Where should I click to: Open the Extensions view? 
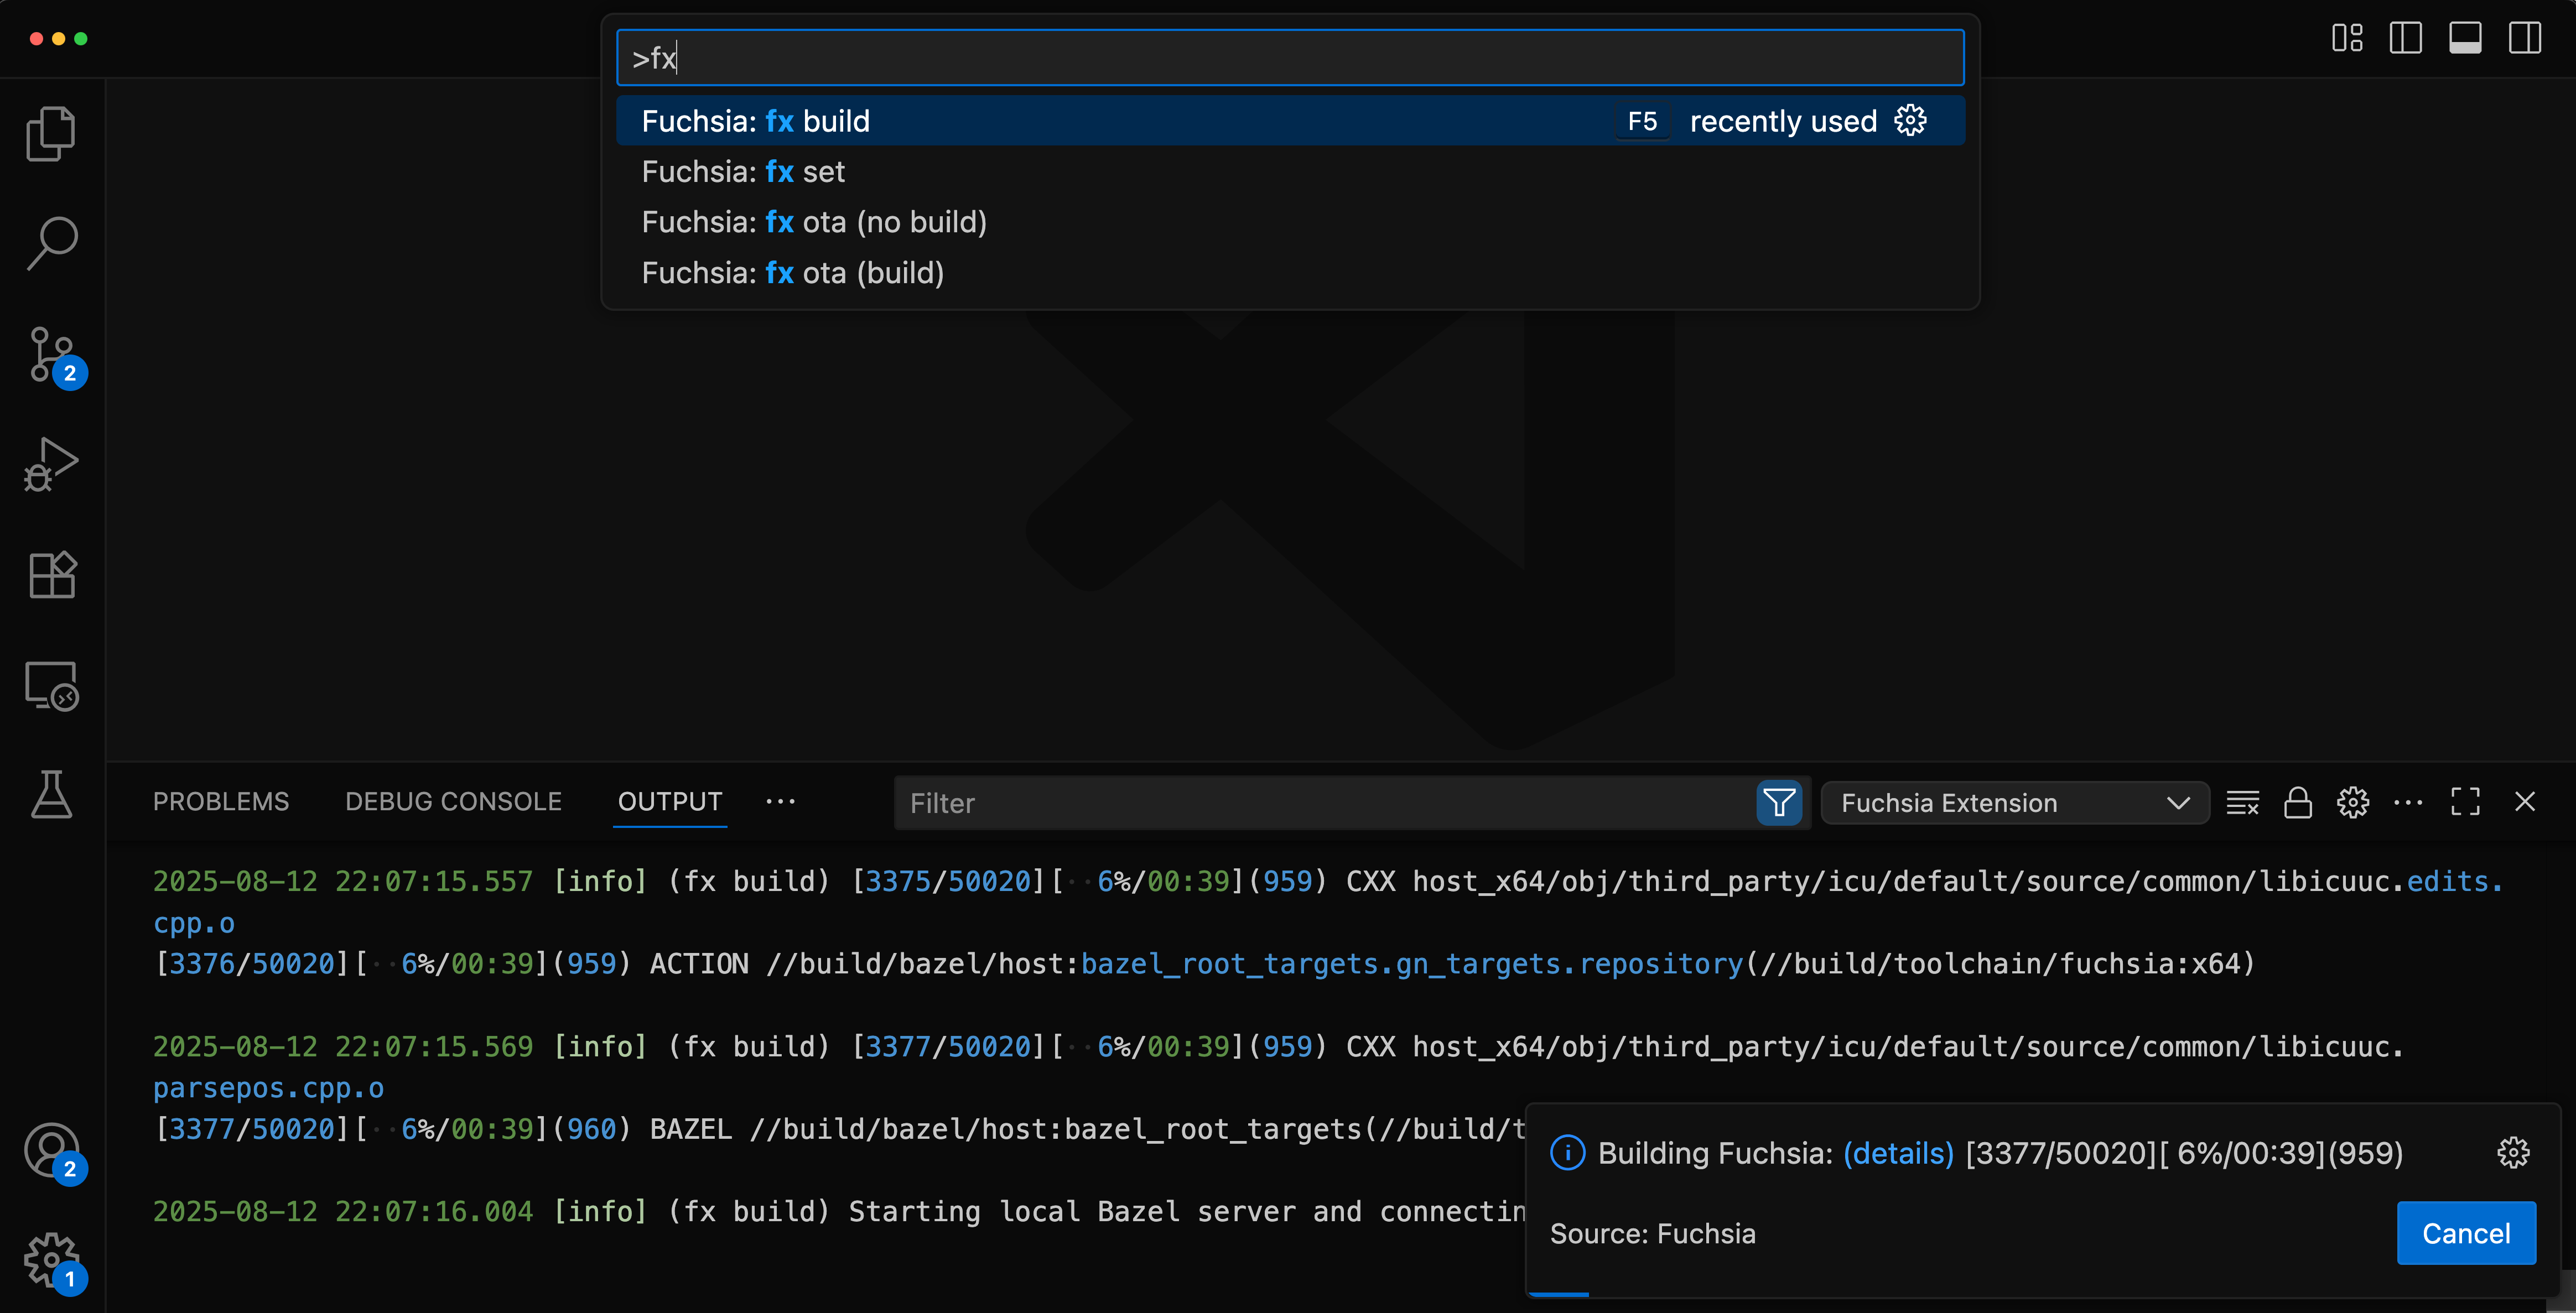pos(51,574)
